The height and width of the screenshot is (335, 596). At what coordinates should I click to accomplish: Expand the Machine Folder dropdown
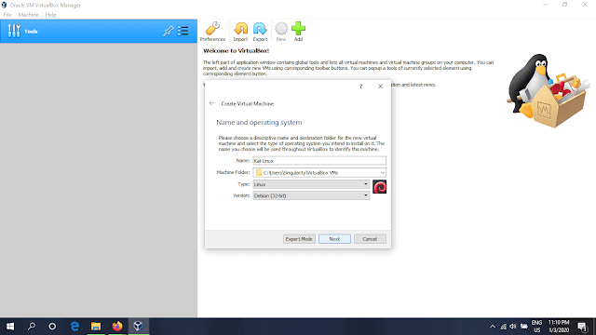pyautogui.click(x=382, y=172)
